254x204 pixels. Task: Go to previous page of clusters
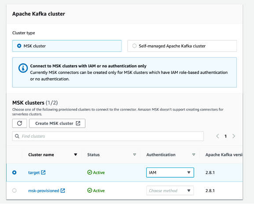click(217, 136)
